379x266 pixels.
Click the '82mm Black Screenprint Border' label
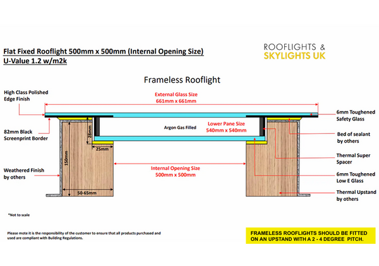[26, 135]
